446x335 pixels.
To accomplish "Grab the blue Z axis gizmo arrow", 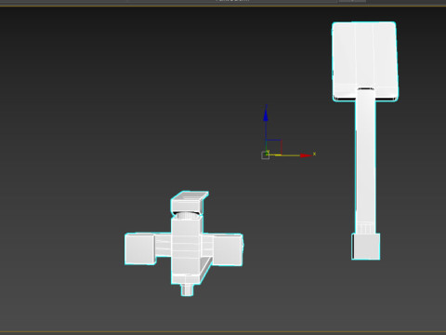I will 266,114.
